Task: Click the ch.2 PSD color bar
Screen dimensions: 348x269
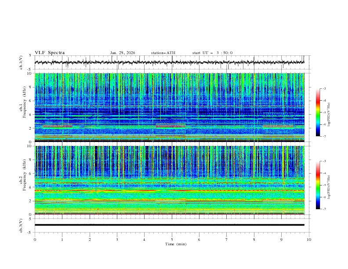Action: 318,185
